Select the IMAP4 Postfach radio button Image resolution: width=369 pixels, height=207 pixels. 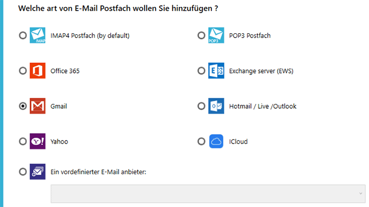point(23,35)
